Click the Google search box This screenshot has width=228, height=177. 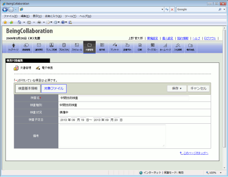197,10
